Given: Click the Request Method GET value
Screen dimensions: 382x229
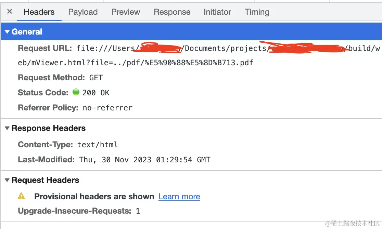Looking at the screenshot, I should 96,78.
